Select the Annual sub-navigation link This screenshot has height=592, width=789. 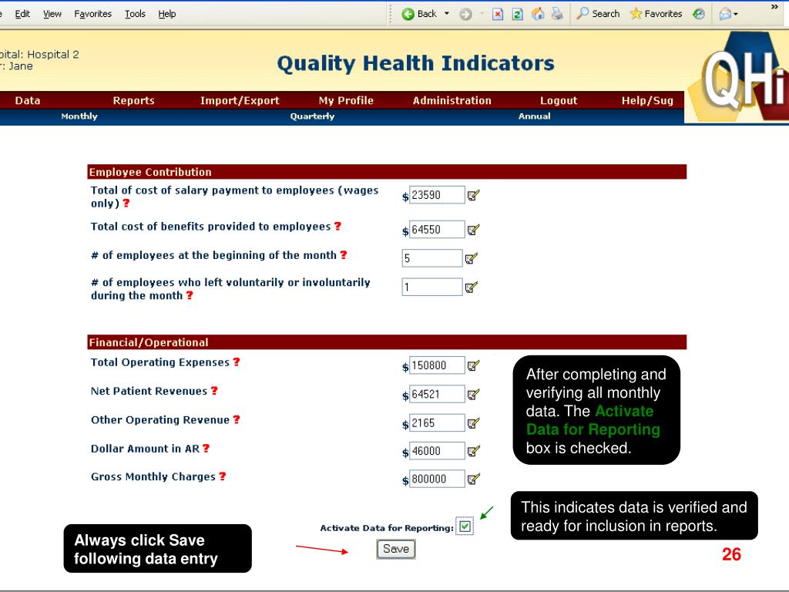pyautogui.click(x=535, y=116)
